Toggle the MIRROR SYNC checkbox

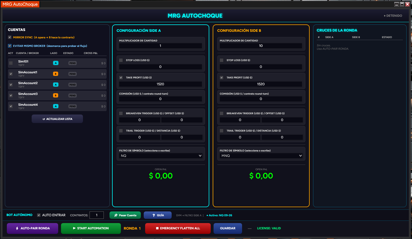click(x=10, y=37)
